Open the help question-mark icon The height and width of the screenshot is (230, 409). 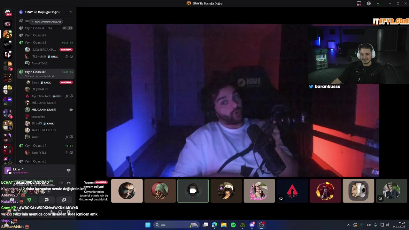[369, 4]
